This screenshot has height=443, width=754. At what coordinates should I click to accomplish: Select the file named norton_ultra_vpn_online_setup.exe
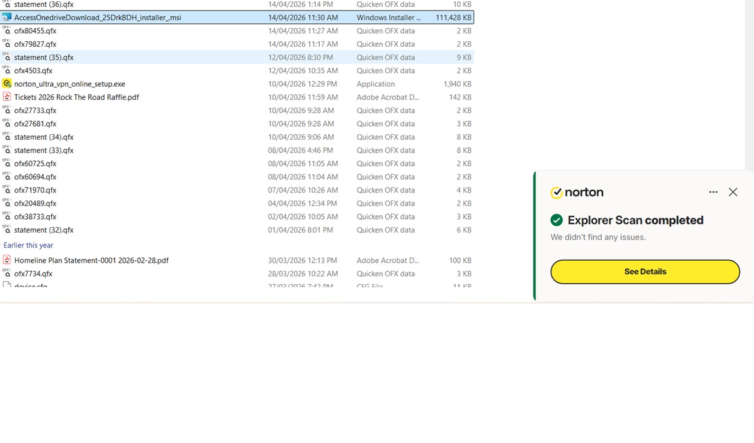[70, 84]
